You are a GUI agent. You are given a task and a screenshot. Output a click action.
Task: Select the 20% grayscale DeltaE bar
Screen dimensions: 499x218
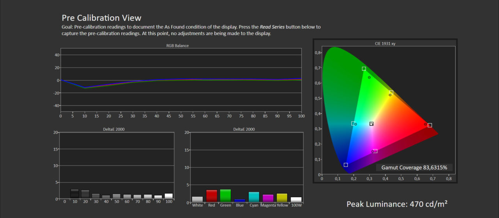[x=85, y=194]
